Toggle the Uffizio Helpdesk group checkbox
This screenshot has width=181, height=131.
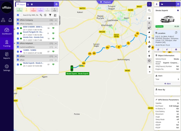(18, 43)
